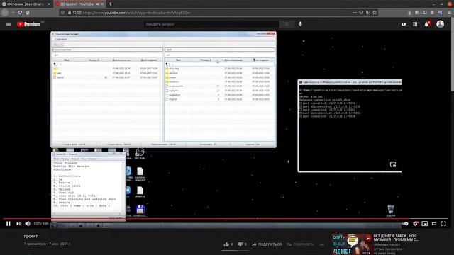Bookmark this page with the star
Screen dimensions: 454x255
(x=375, y=13)
